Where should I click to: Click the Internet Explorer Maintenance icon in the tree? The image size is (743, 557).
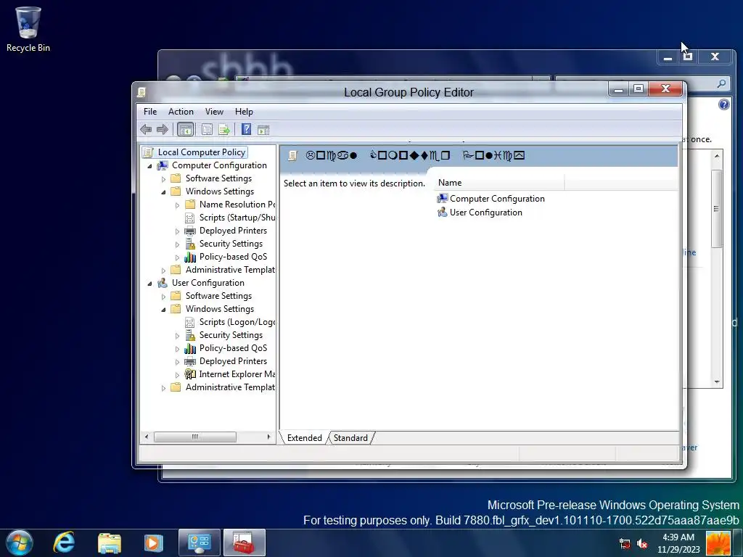pyautogui.click(x=190, y=374)
